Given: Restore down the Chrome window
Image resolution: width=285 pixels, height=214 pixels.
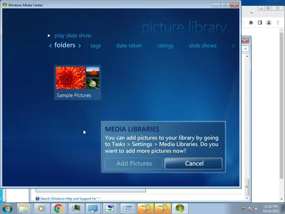Looking at the screenshot, I should pyautogui.click(x=268, y=8).
